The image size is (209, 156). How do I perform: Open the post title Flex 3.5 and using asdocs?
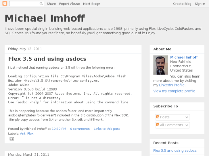point(47,59)
